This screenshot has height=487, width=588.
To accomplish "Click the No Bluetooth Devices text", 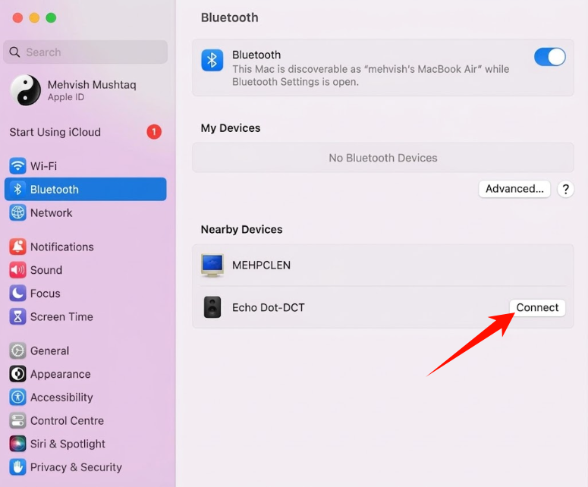I will 383,158.
